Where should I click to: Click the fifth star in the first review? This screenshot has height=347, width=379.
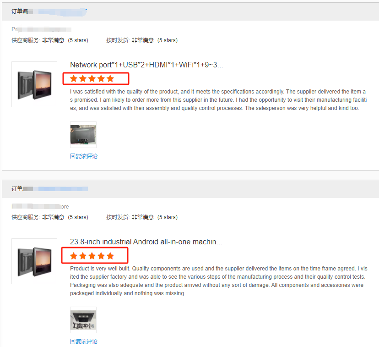[x=110, y=79]
